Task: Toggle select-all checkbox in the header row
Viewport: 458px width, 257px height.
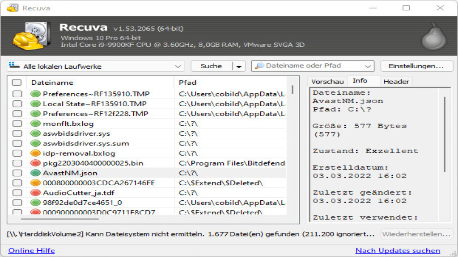Action: click(17, 83)
